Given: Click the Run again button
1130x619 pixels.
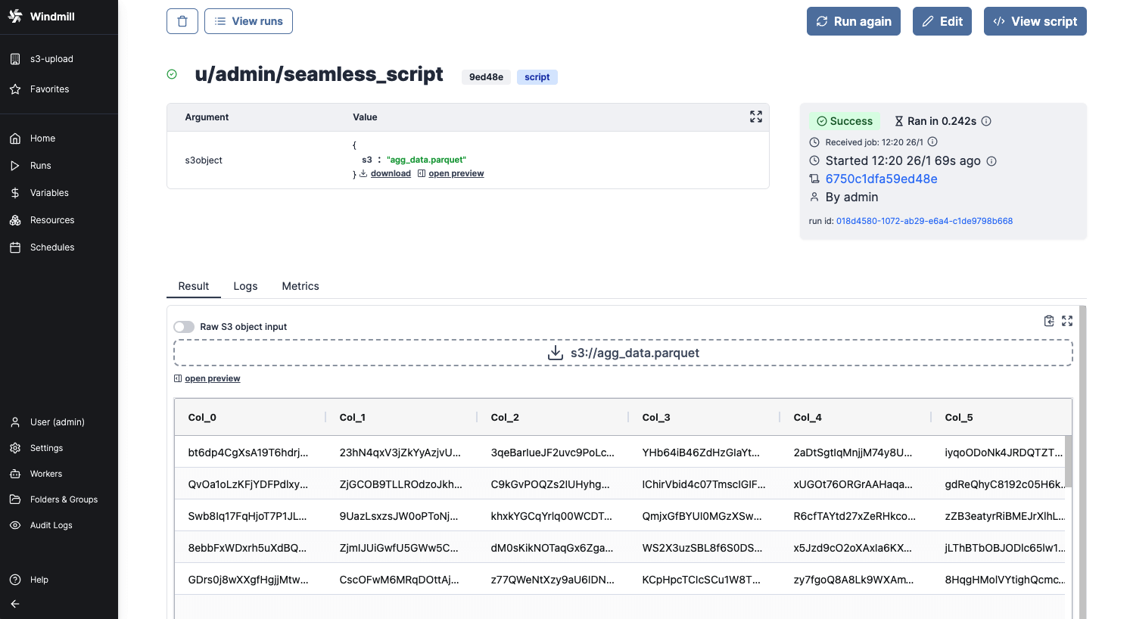Looking at the screenshot, I should (x=853, y=21).
